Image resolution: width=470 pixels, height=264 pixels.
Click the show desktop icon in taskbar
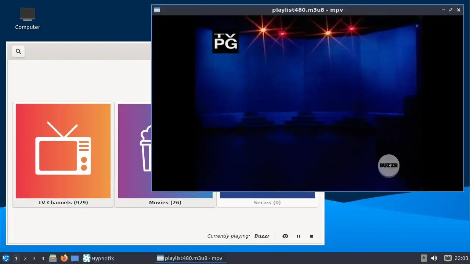75,258
